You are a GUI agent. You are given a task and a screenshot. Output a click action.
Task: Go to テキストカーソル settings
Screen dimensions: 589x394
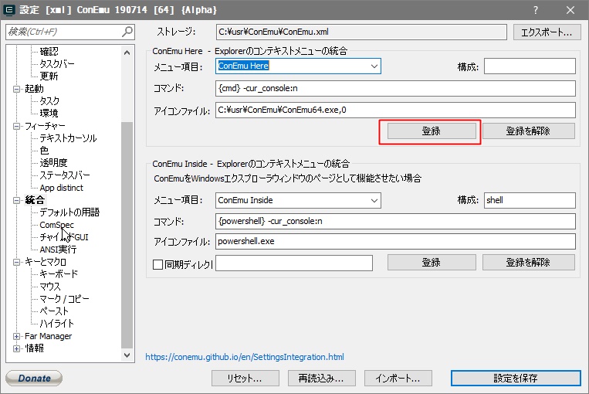tap(68, 138)
